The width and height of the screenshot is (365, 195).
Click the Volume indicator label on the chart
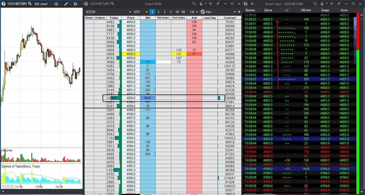(x=7, y=150)
